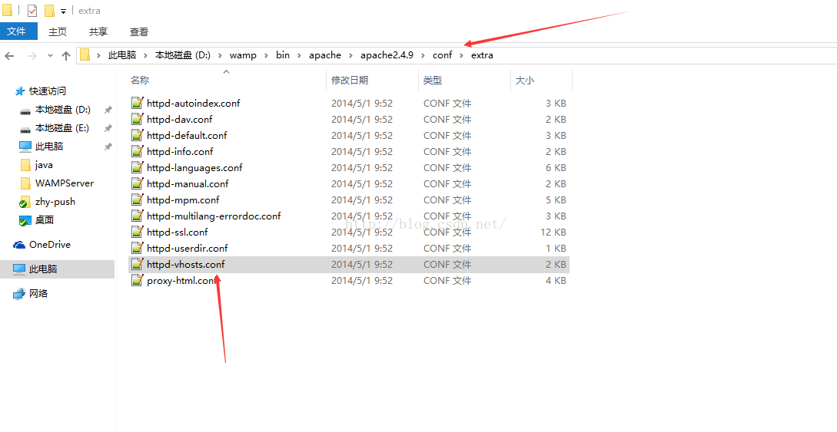The image size is (837, 432).
Task: Select the httpd-languages.conf file icon
Action: point(138,167)
